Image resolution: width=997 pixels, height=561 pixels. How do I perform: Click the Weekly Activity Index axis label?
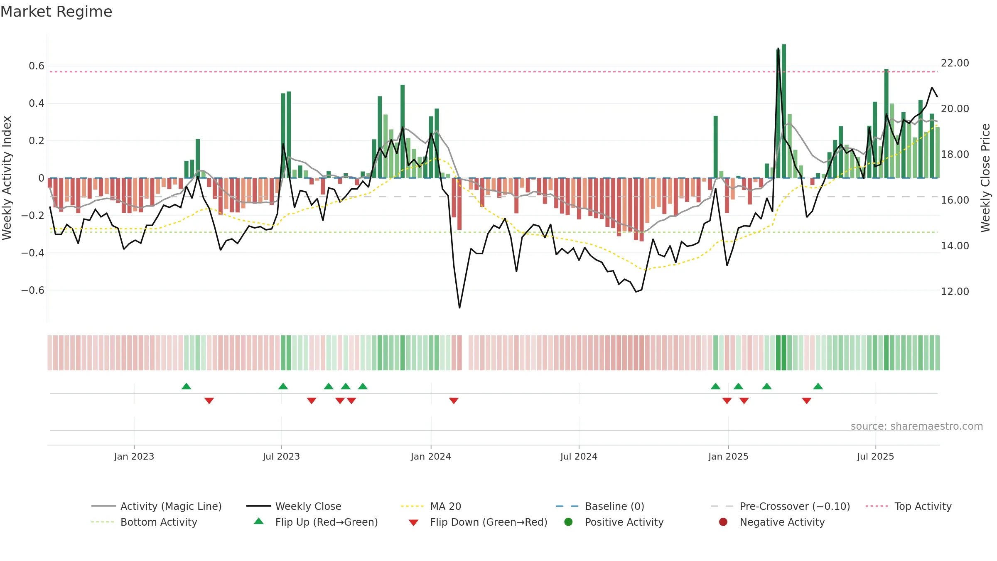pos(7,178)
